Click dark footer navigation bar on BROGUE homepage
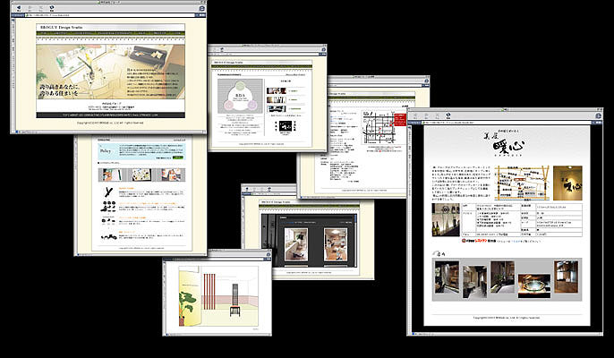The image size is (614, 358). tap(110, 115)
